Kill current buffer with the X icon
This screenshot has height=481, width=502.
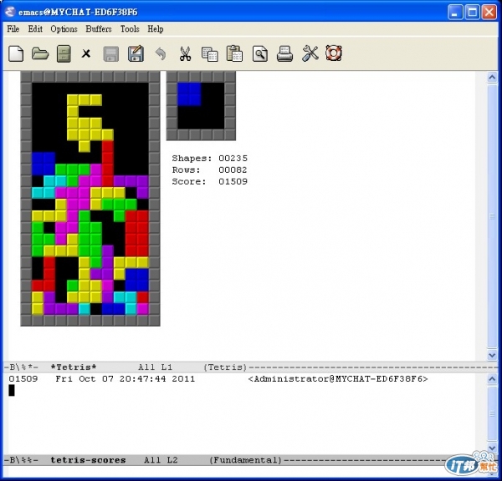tap(86, 53)
